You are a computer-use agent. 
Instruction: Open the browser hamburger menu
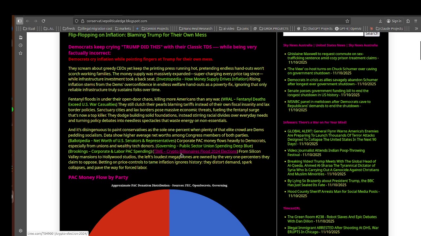click(416, 21)
